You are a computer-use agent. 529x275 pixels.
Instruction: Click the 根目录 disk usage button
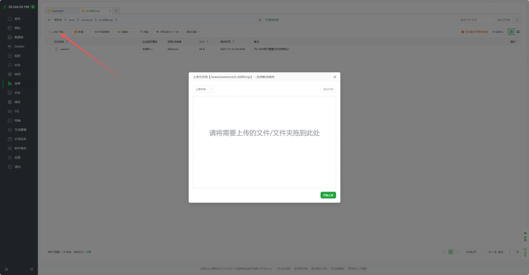click(x=167, y=31)
